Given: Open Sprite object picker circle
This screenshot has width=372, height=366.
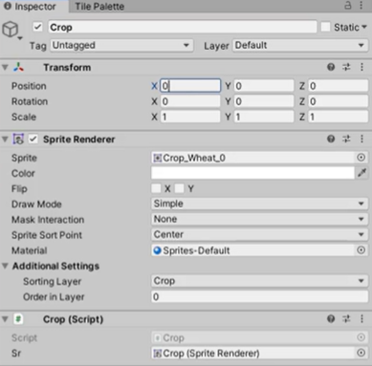Looking at the screenshot, I should point(361,158).
